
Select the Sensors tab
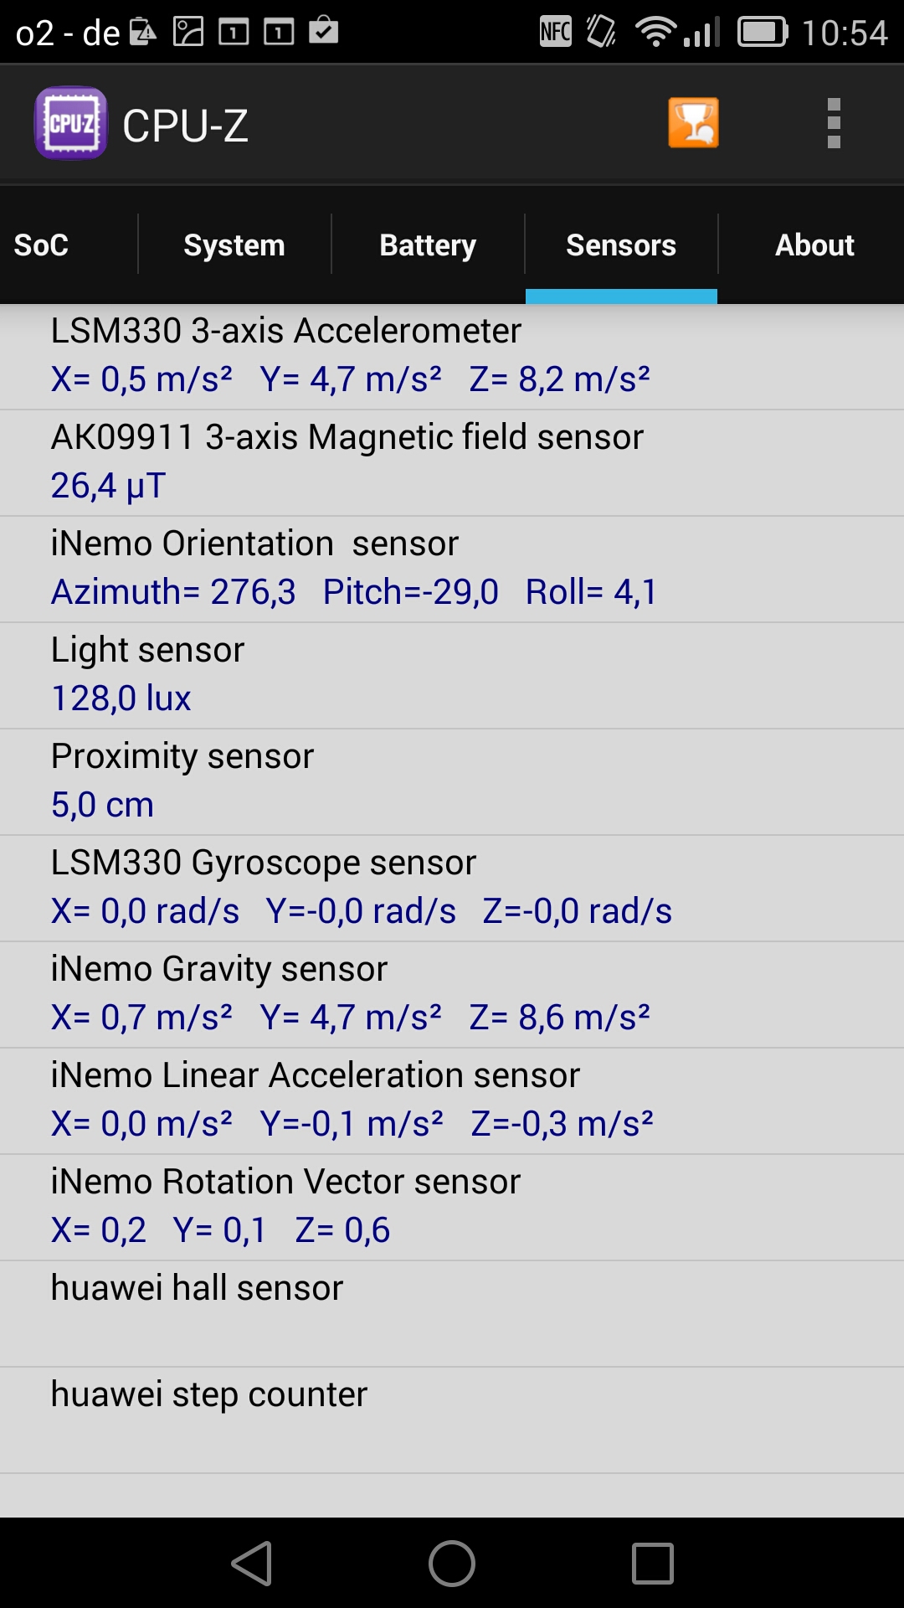[621, 245]
